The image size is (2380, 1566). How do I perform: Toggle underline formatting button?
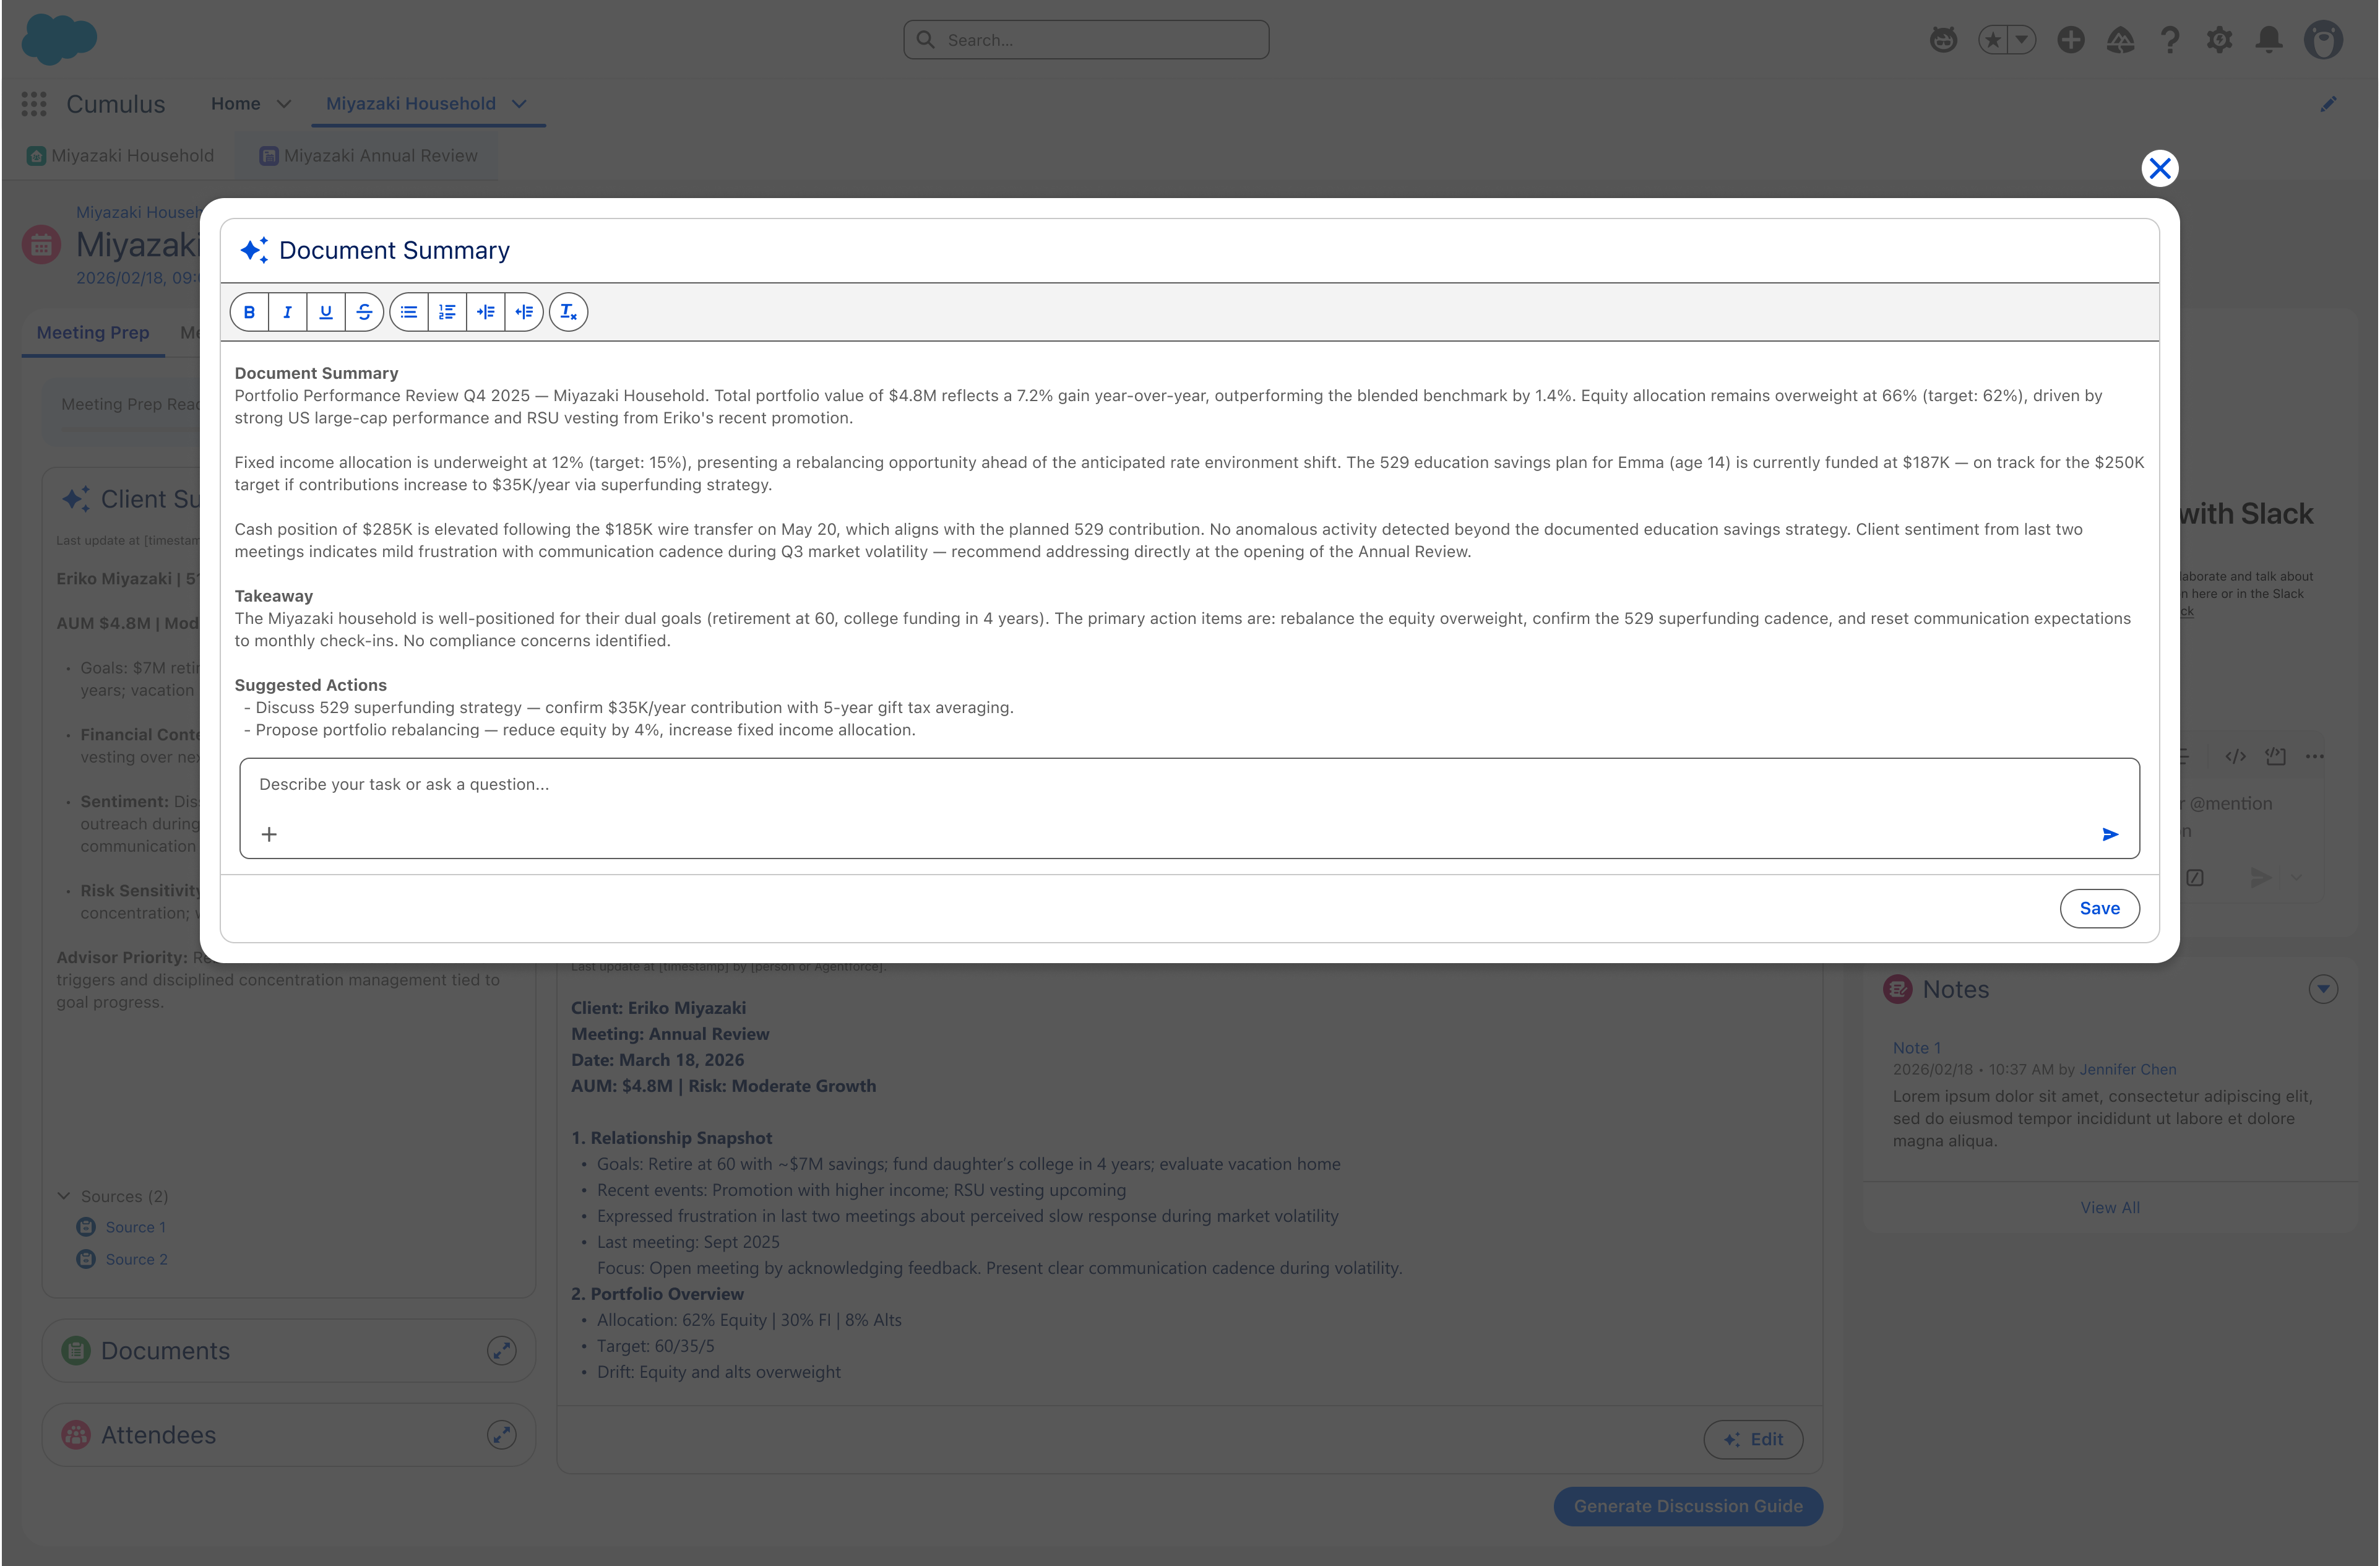pyautogui.click(x=326, y=312)
